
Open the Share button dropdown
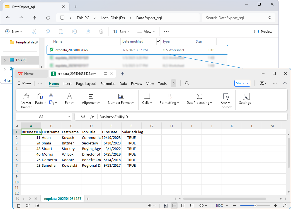[x=248, y=83]
